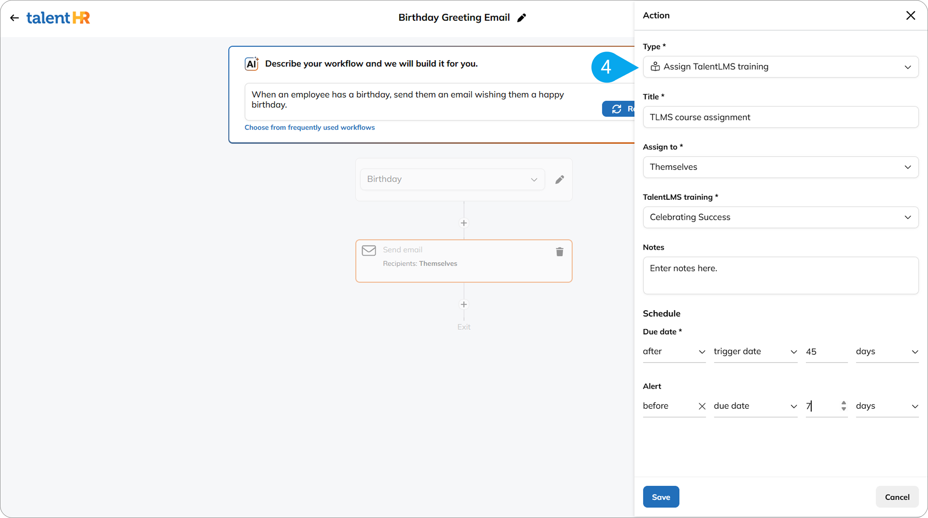Open the alert 'due date' dropdown
The height and width of the screenshot is (518, 928).
point(755,406)
